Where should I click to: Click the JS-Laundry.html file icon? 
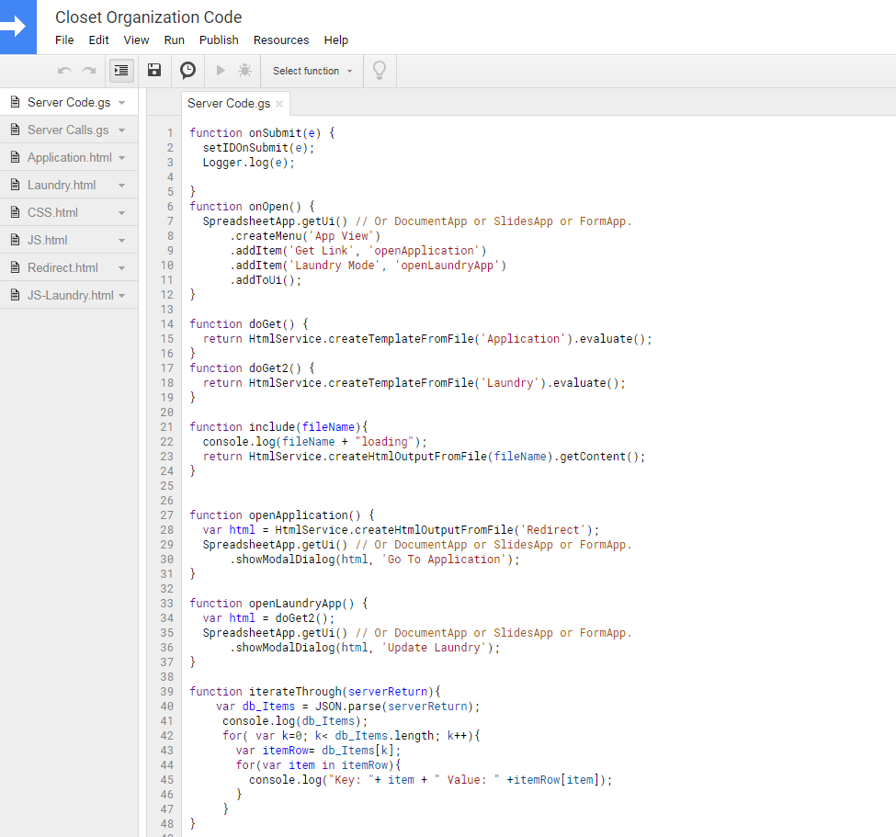[x=16, y=295]
